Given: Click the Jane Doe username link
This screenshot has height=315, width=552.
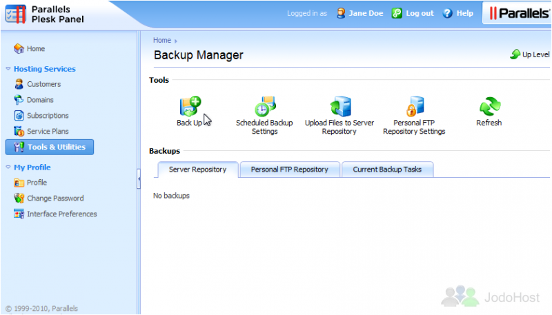Looking at the screenshot, I should click(366, 13).
